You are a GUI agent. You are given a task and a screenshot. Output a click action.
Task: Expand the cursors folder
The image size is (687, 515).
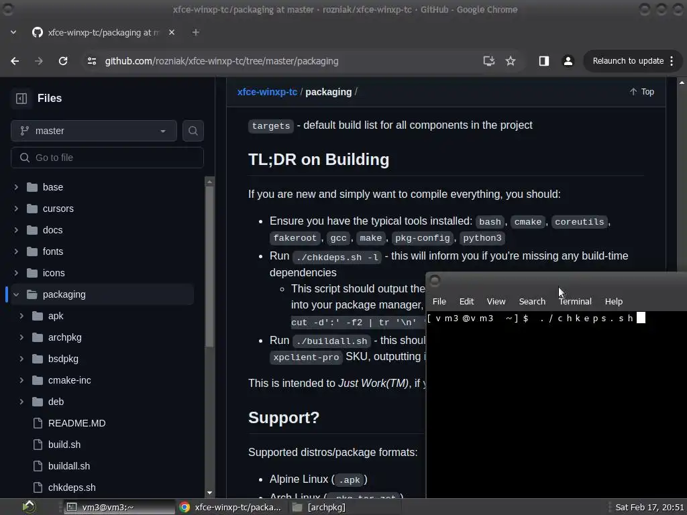click(16, 209)
